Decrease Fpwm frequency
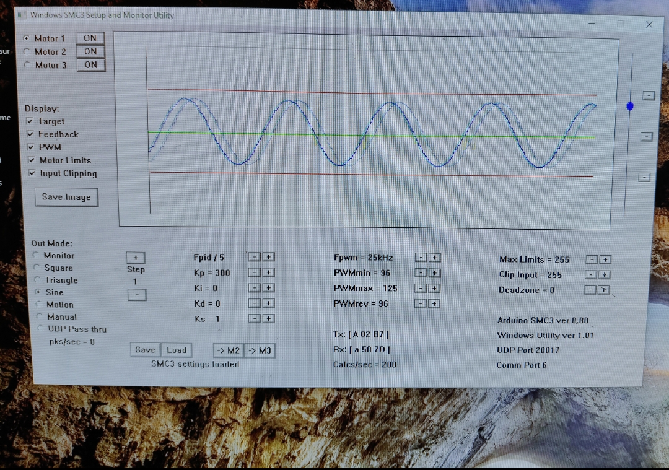 click(421, 257)
